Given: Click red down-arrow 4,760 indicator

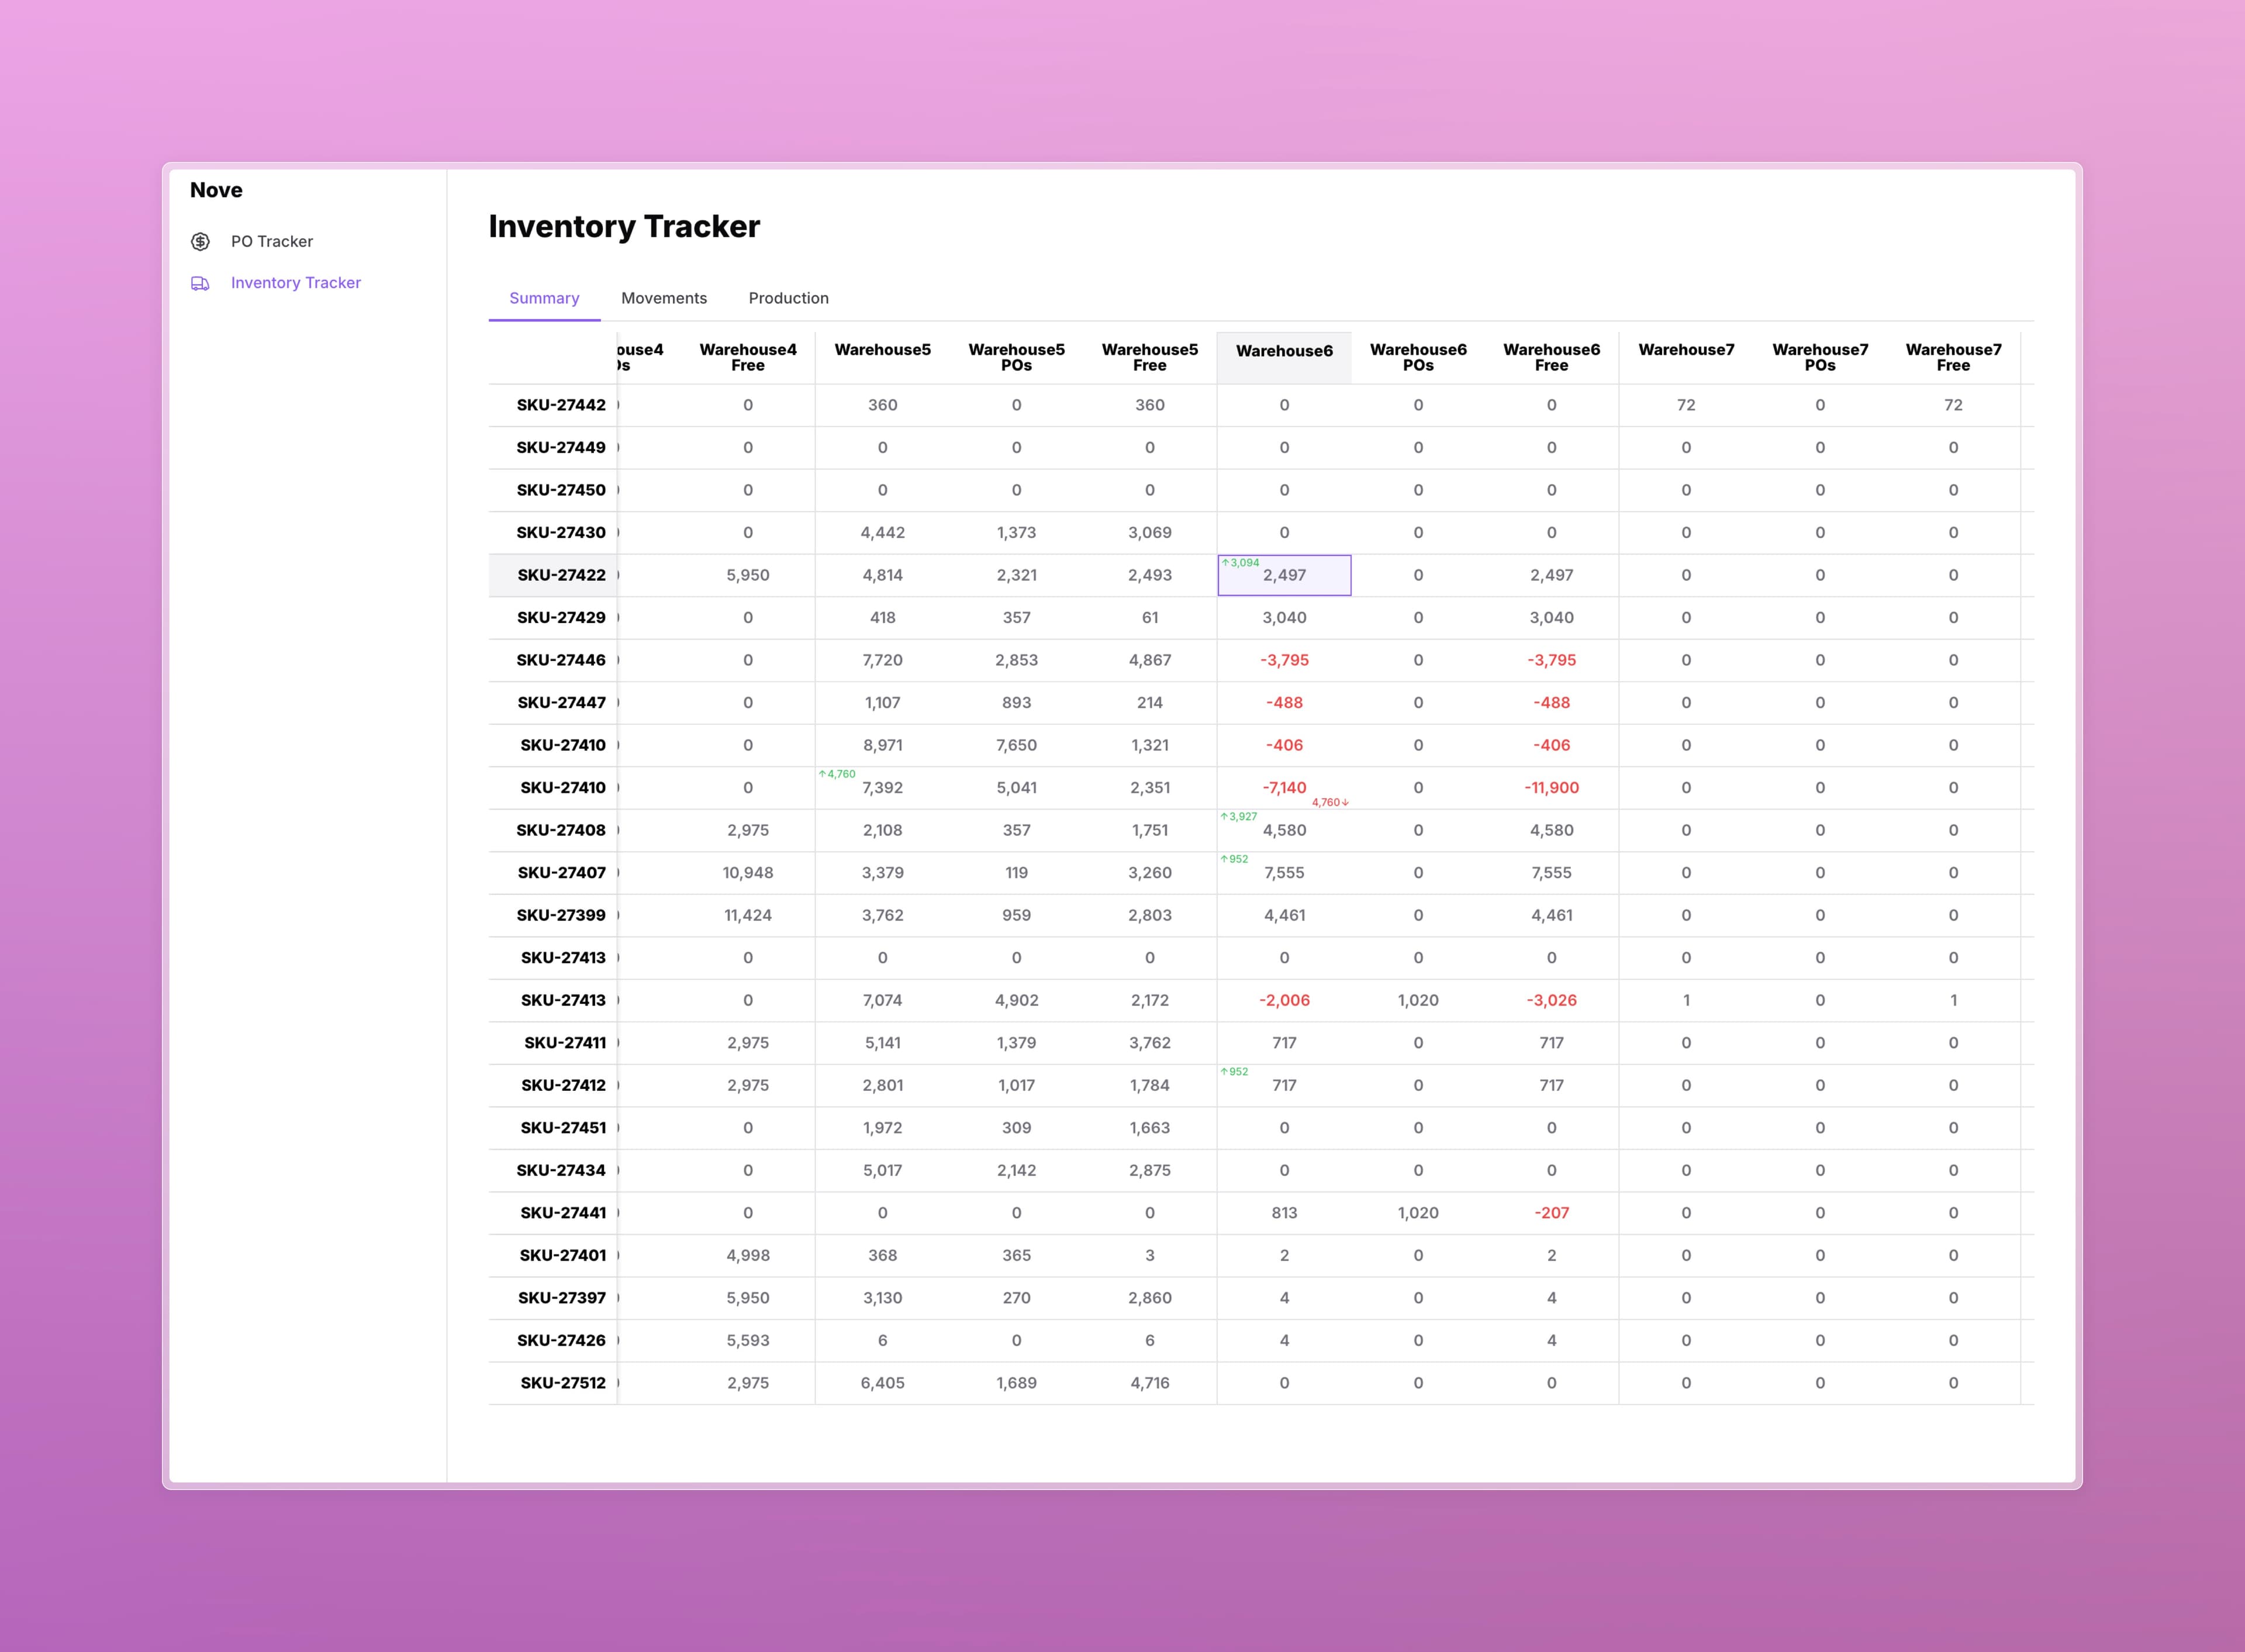Looking at the screenshot, I should [x=1330, y=802].
